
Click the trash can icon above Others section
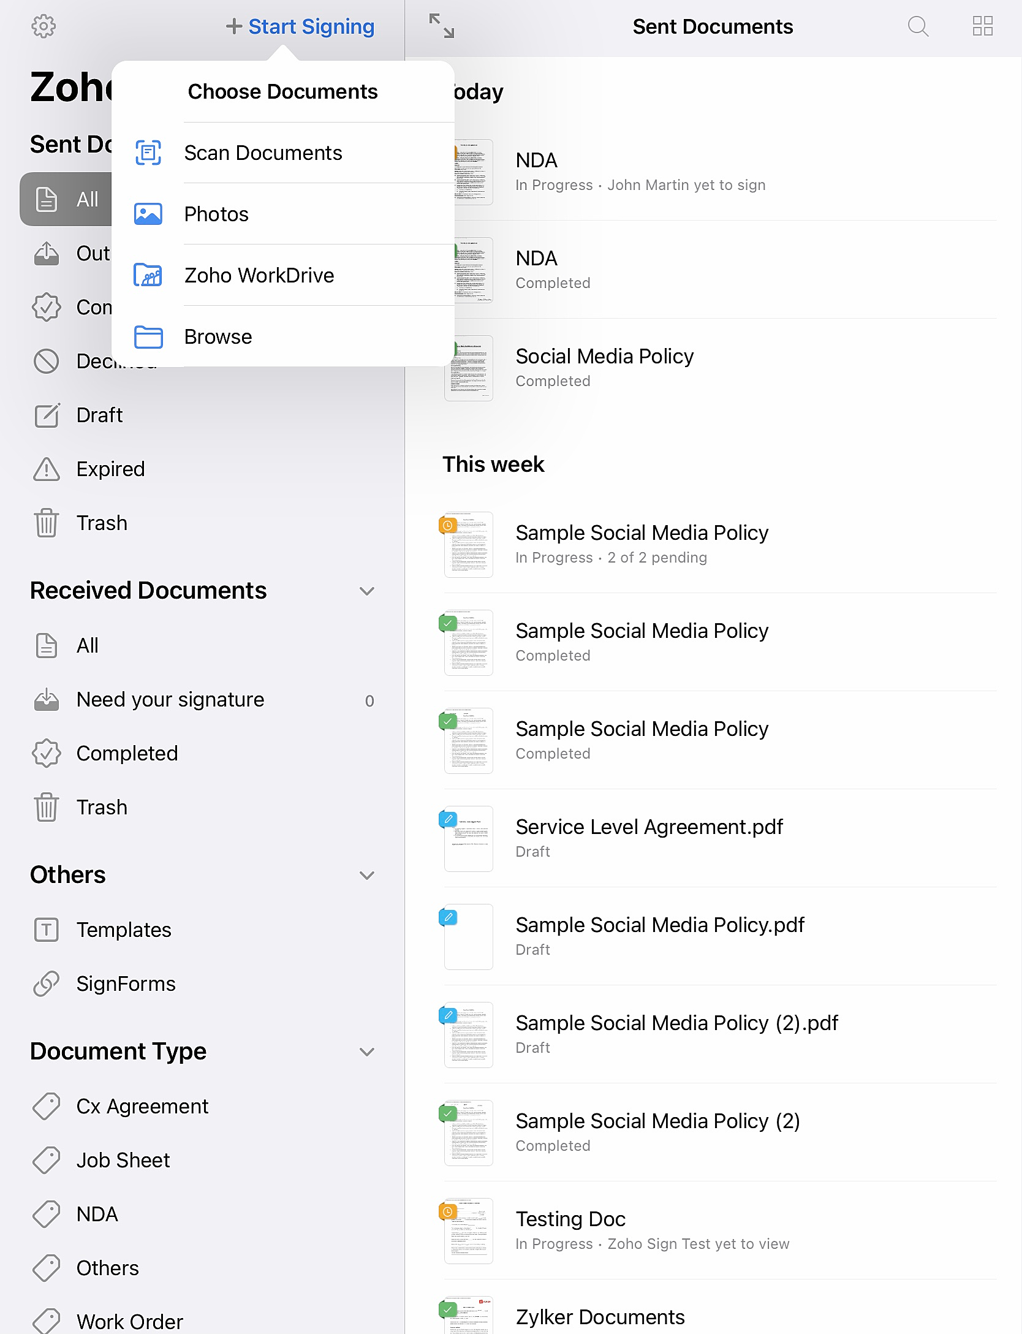47,807
